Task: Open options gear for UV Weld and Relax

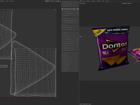Action: [78, 13]
